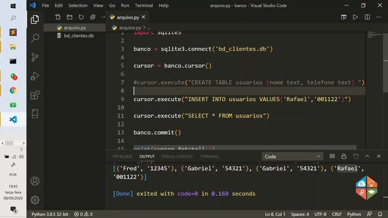
Task: Open the Selection menu
Action: point(78,5)
